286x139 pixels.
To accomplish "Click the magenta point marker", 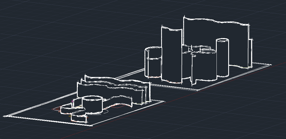I will point(73,101).
